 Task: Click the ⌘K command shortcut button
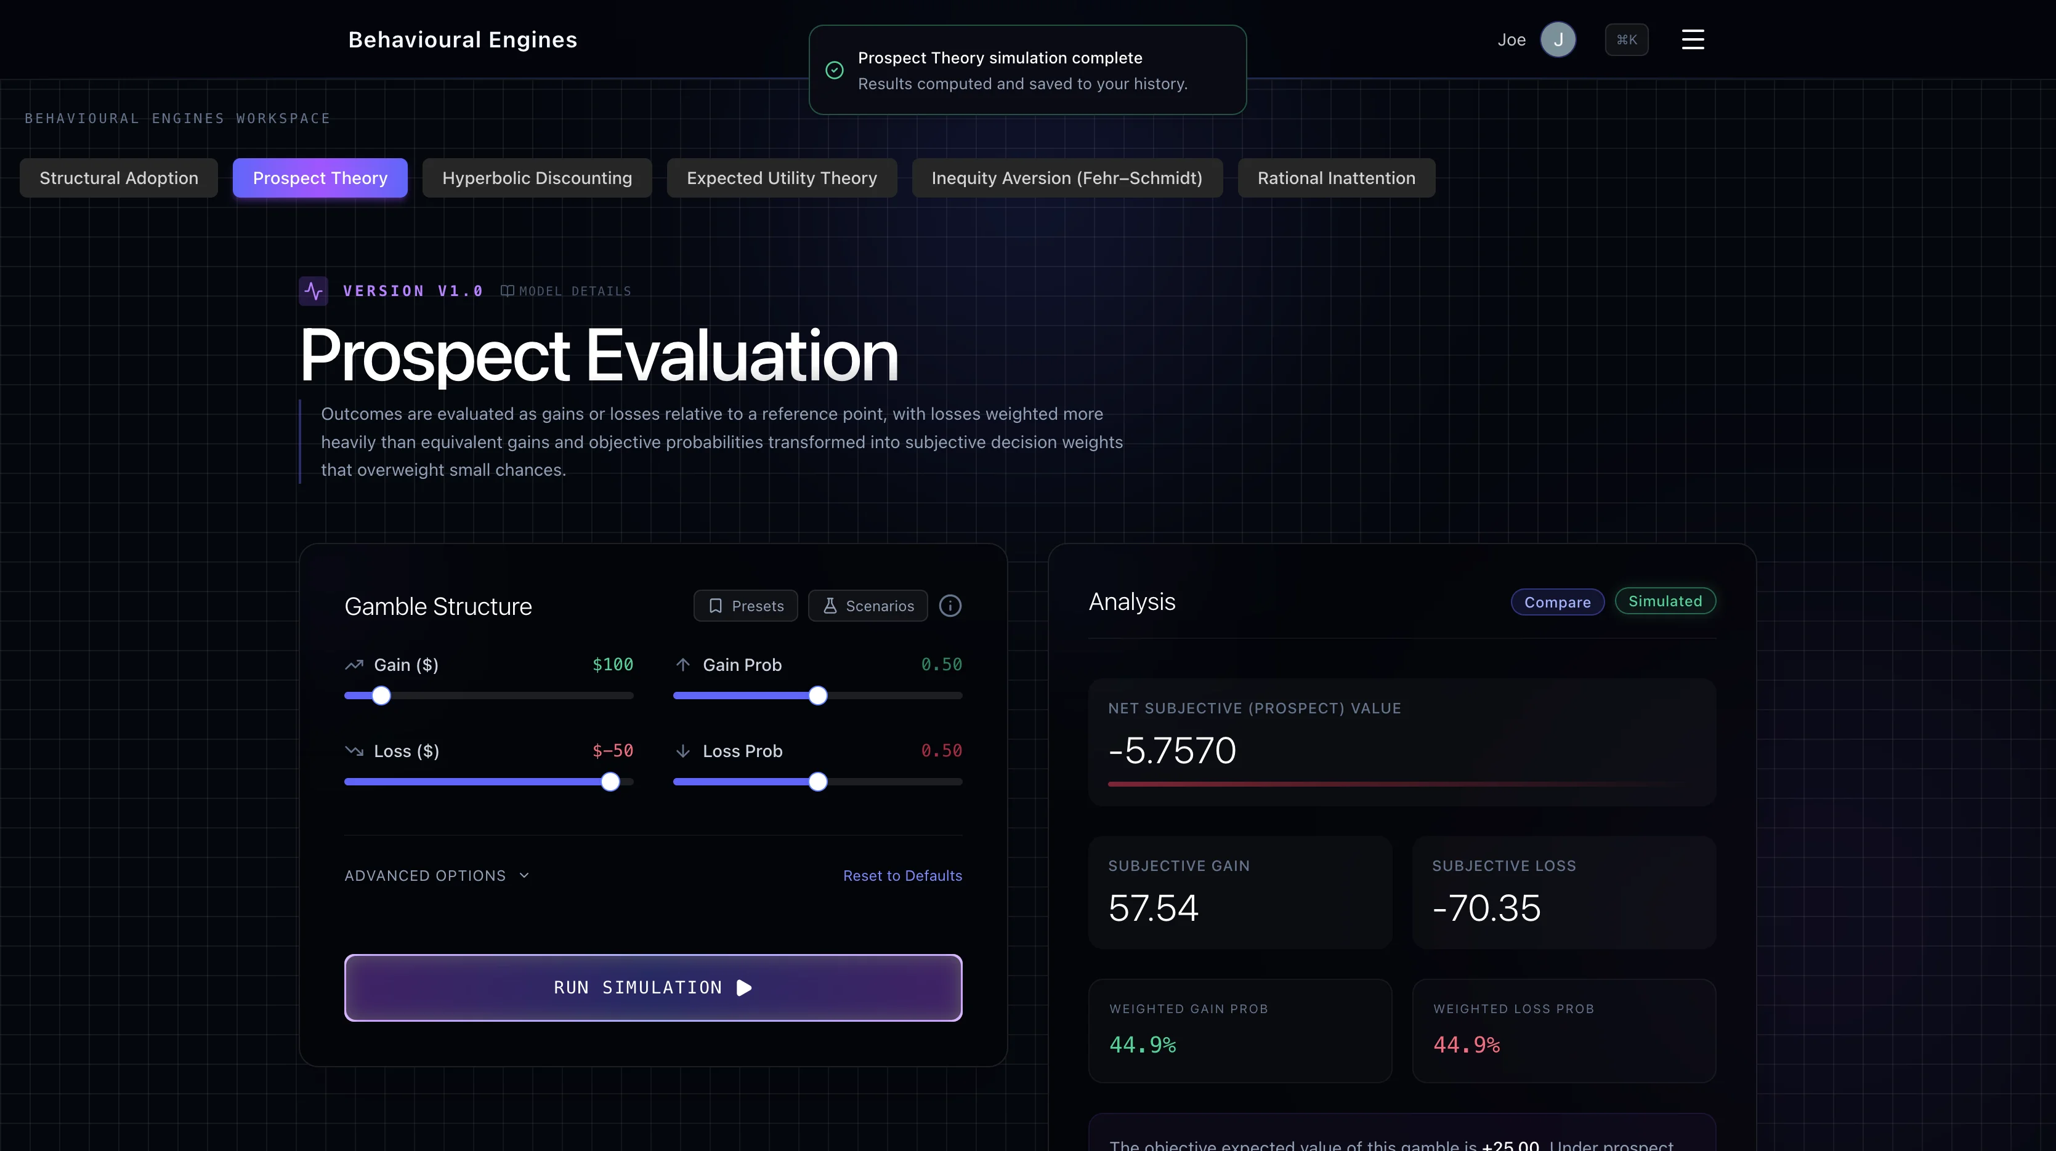pos(1627,39)
